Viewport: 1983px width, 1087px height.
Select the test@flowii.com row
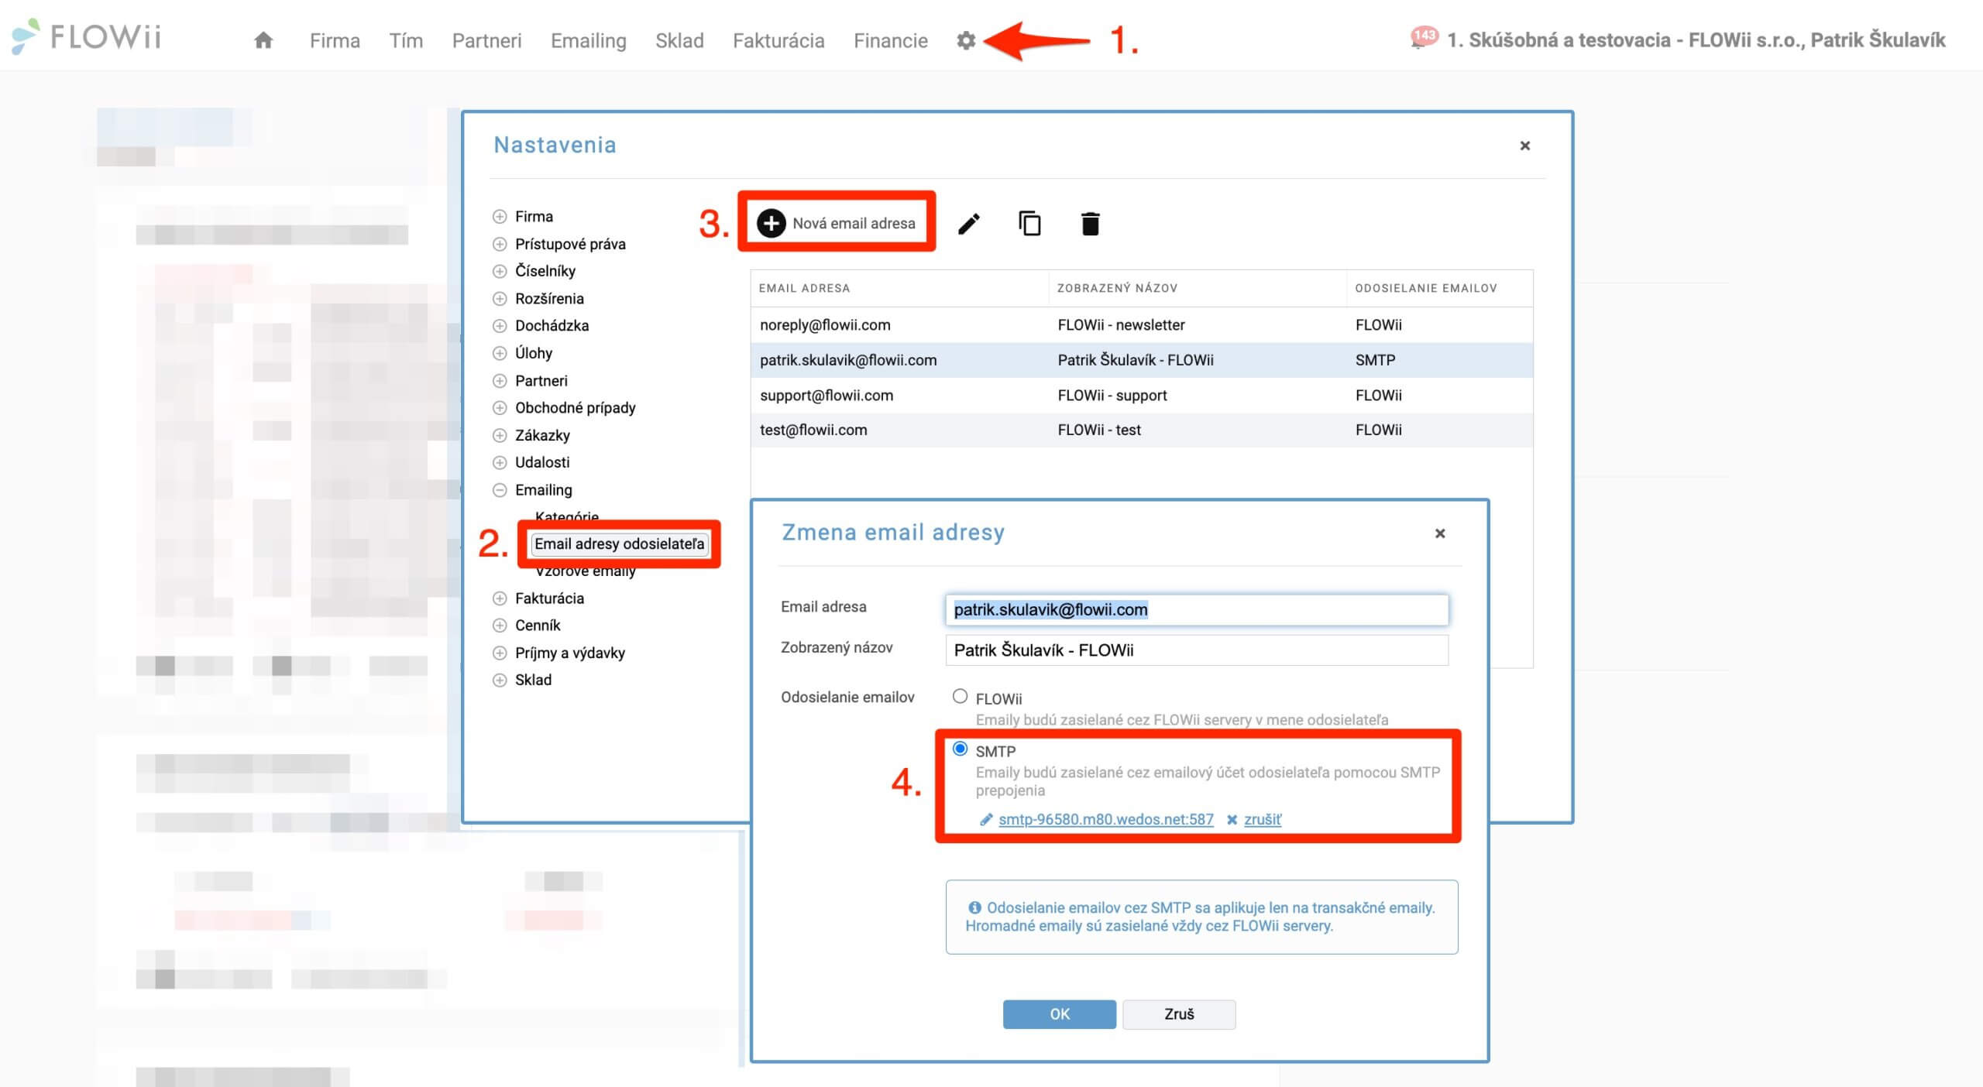(1141, 430)
